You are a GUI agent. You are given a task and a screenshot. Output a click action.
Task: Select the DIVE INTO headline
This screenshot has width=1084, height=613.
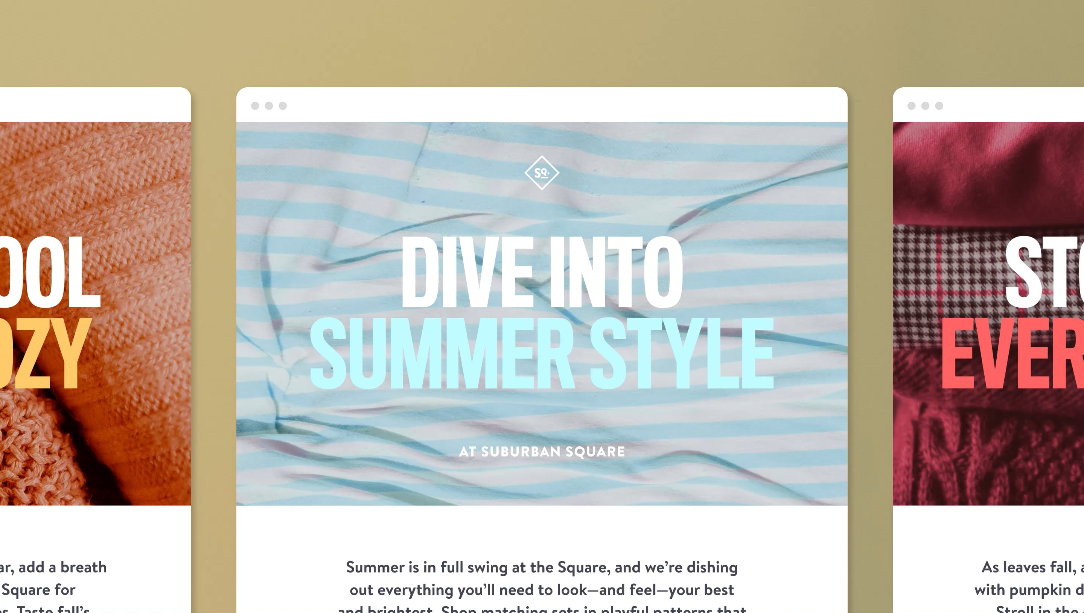tap(542, 272)
